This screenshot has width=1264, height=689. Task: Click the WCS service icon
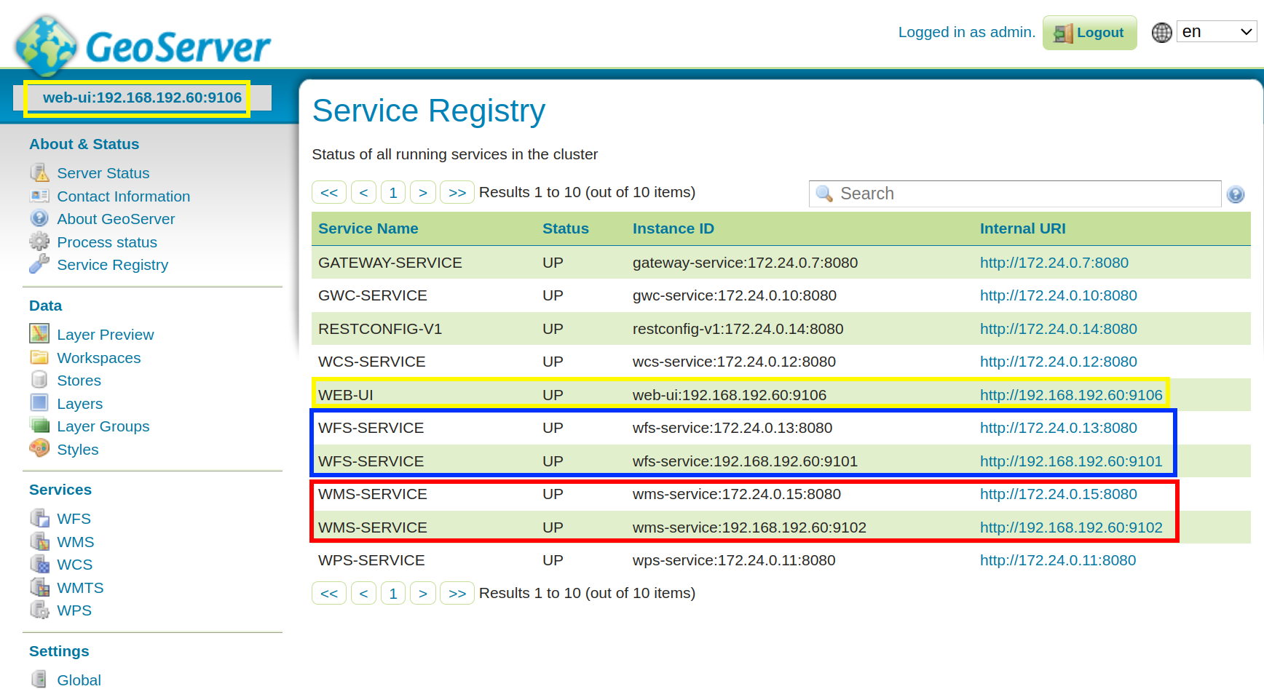pos(39,564)
